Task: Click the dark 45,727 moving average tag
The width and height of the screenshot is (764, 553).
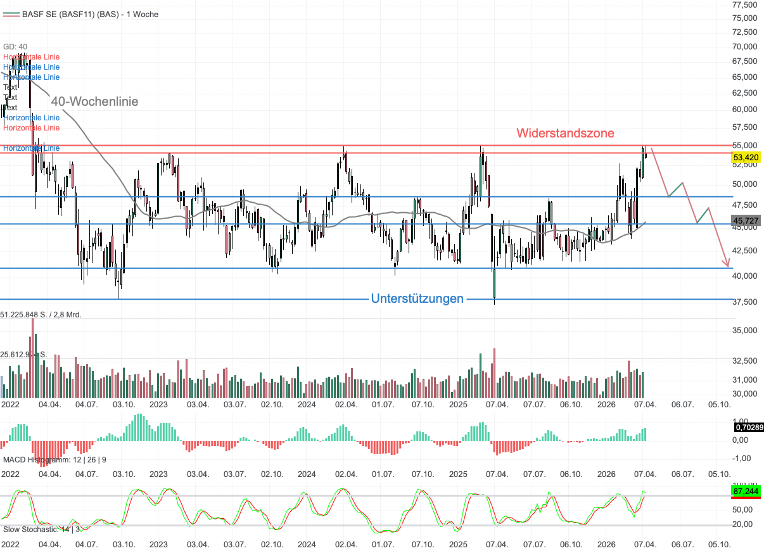Action: 746,220
